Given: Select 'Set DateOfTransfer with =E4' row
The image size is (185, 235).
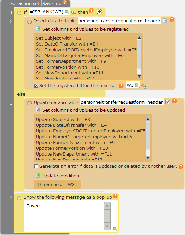Looking at the screenshot, I should click(67, 44).
